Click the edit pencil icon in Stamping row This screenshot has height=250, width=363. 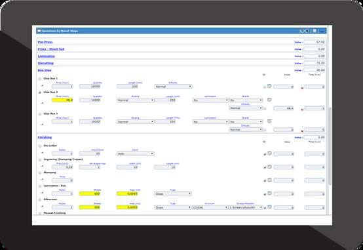[x=265, y=180]
